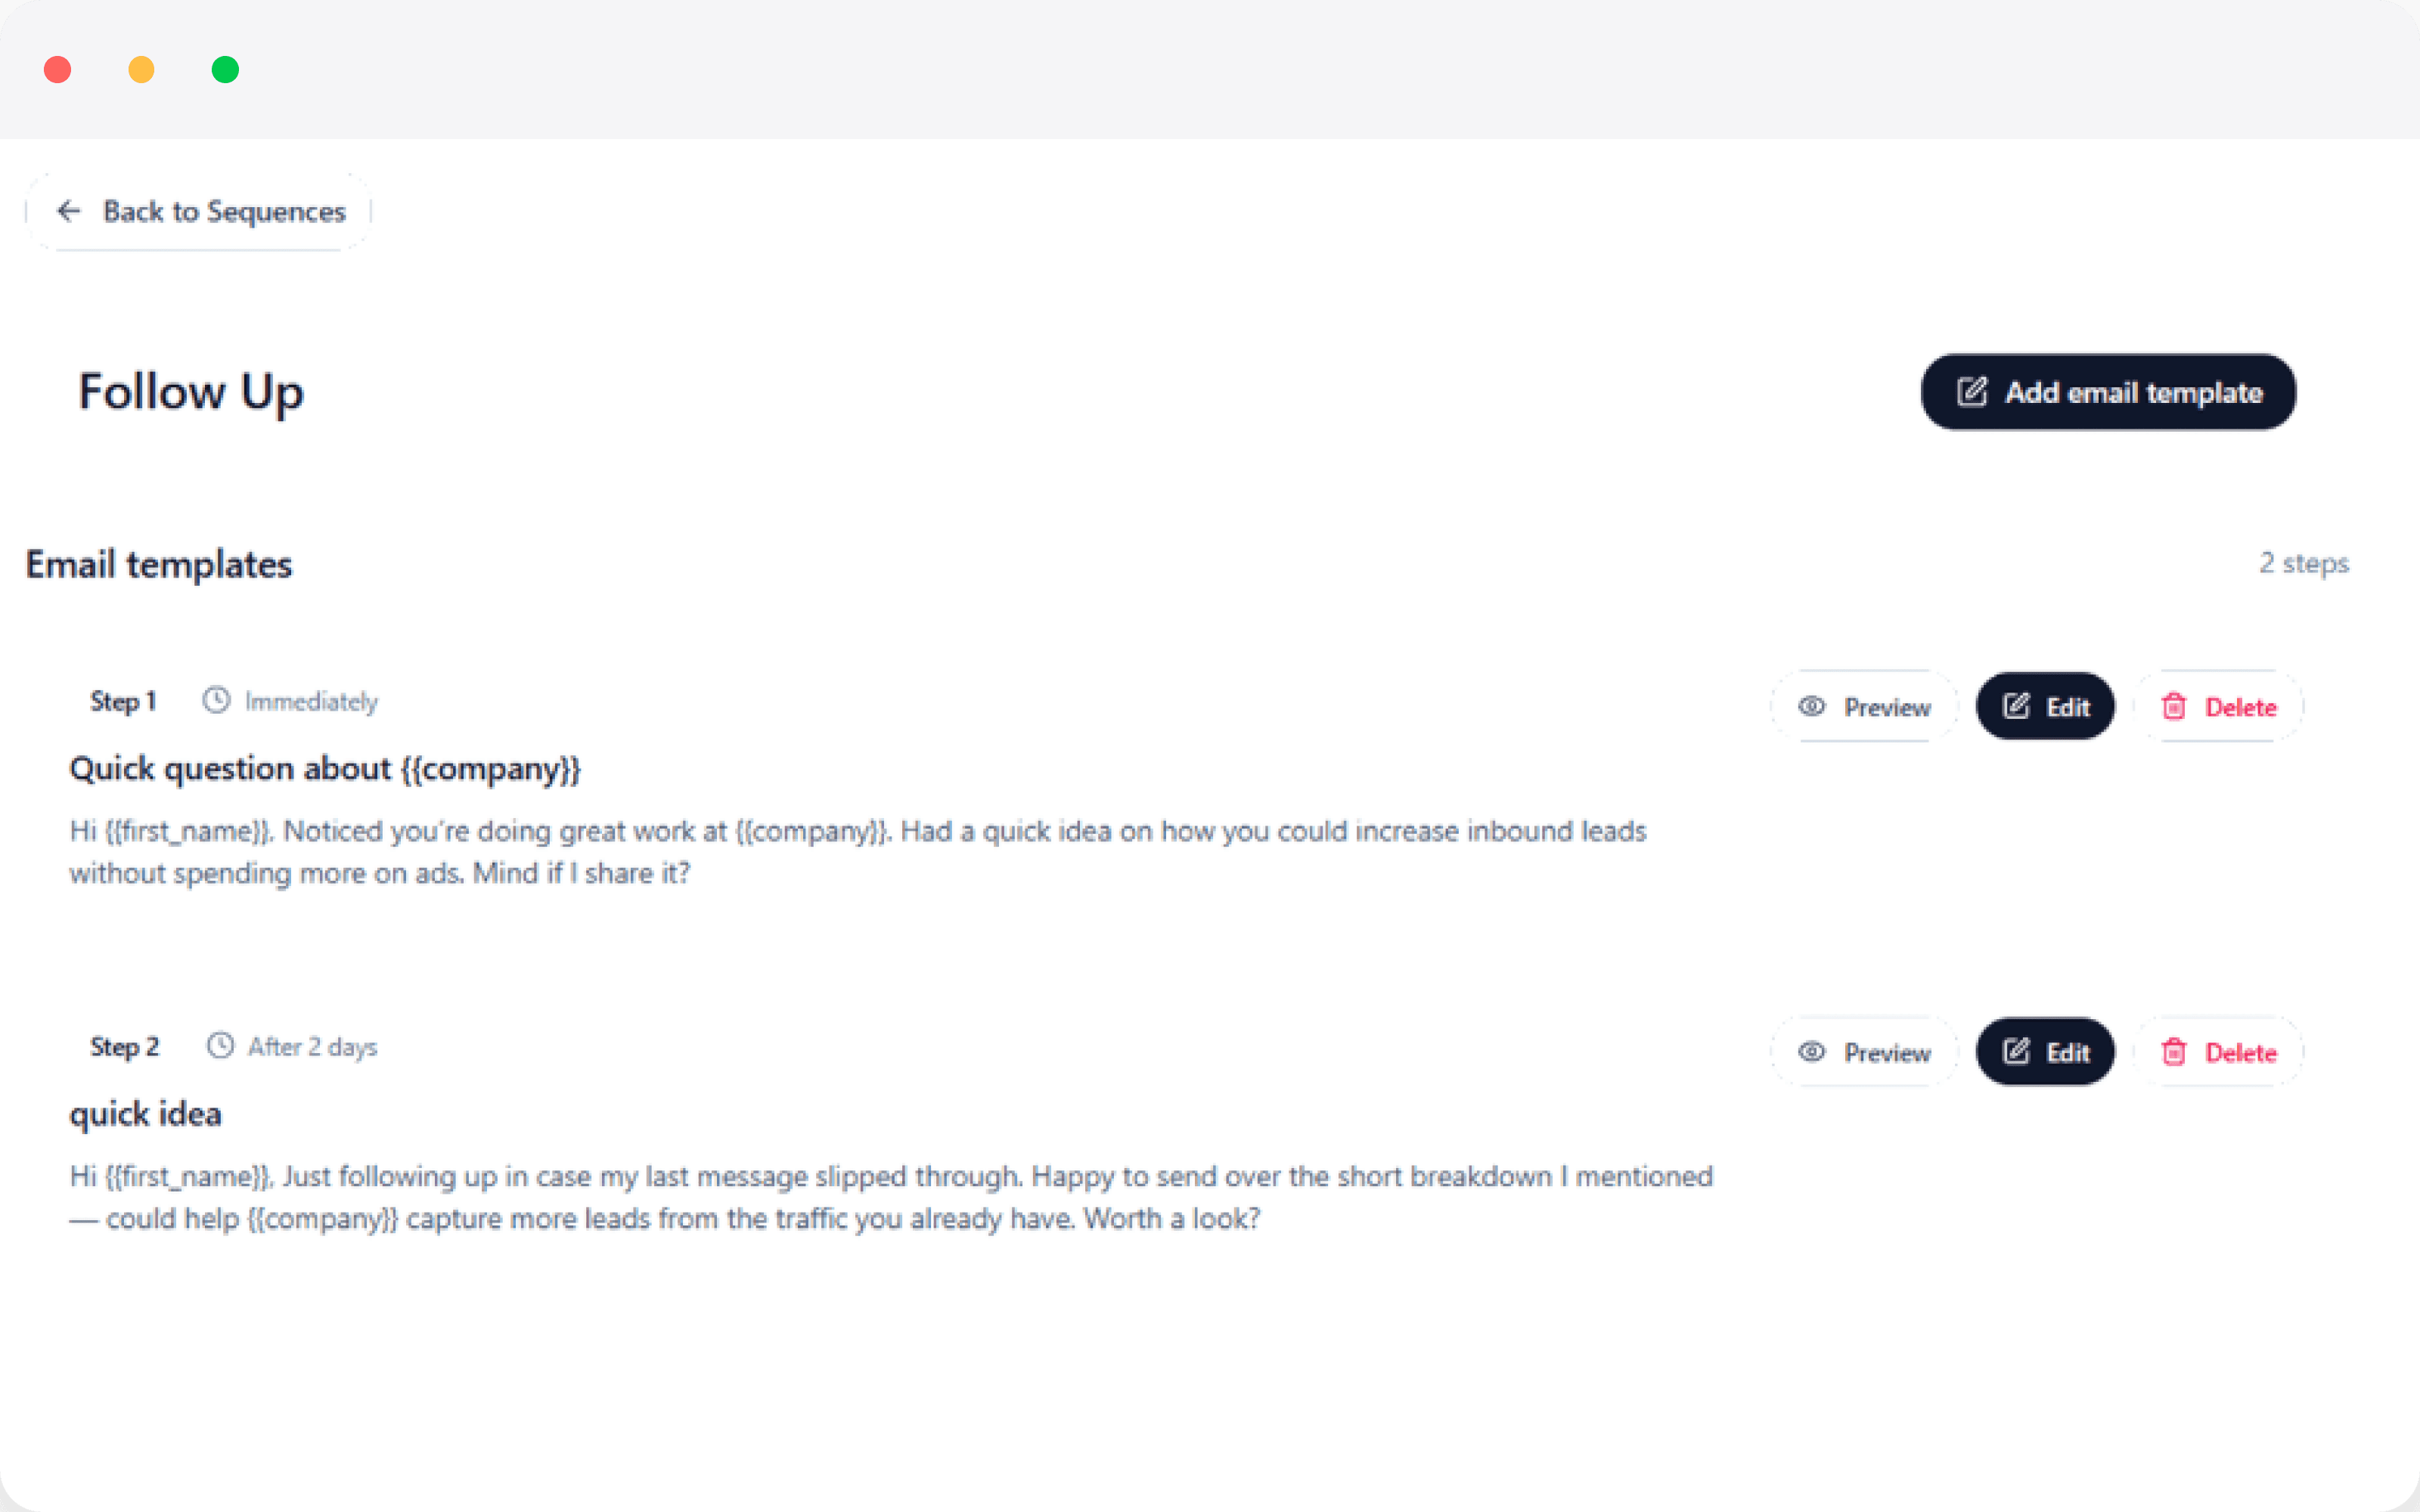Click the edit pencil icon for Step 1
Image resolution: width=2420 pixels, height=1512 pixels.
(x=2016, y=706)
